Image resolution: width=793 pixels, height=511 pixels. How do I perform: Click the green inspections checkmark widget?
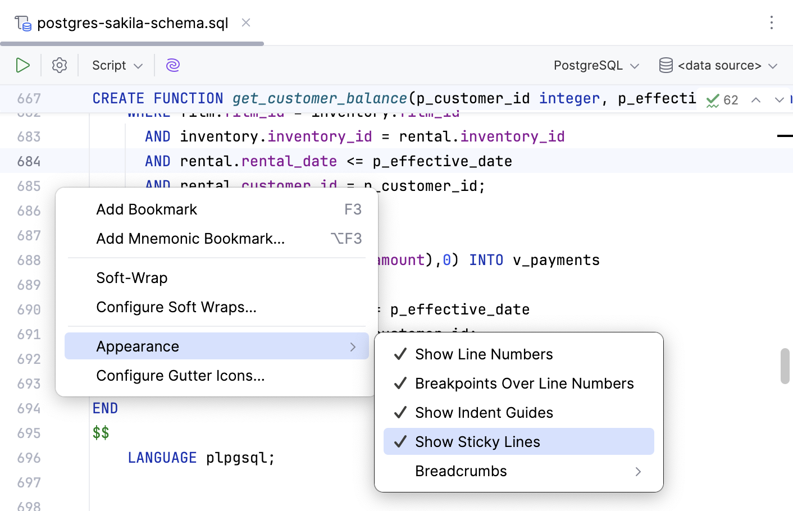[722, 100]
